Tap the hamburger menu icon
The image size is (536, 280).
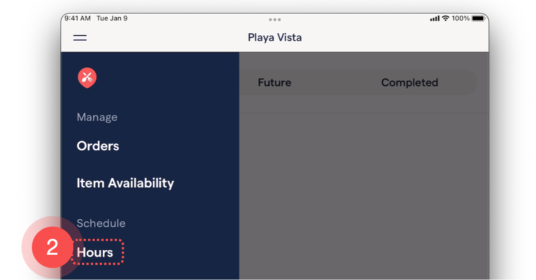tap(80, 38)
